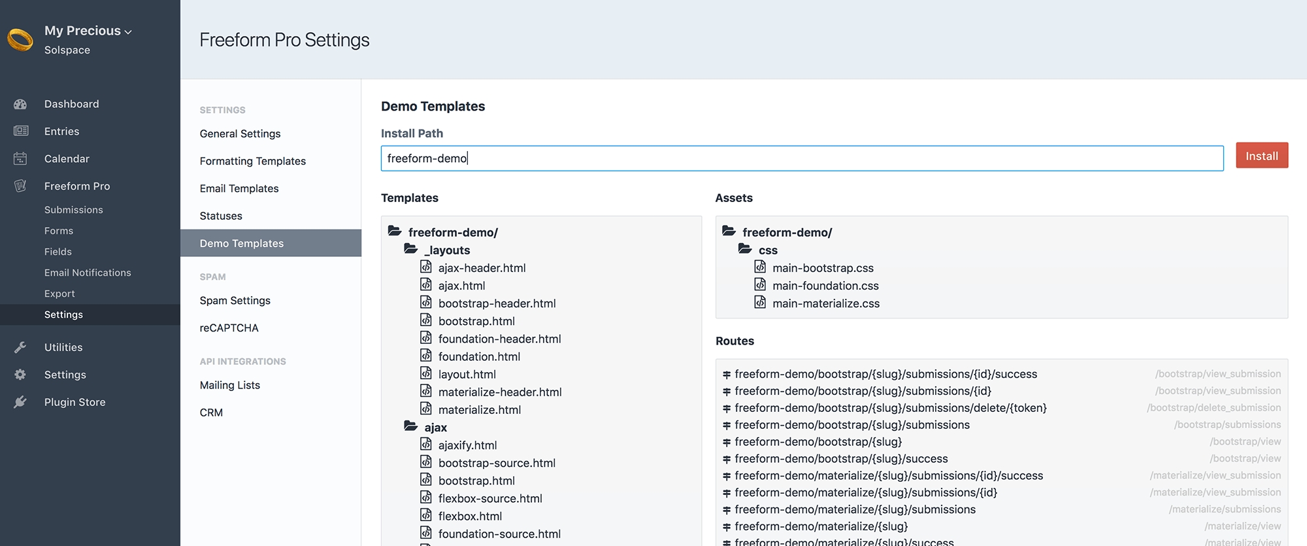Click file icon for ajaxify.html
The width and height of the screenshot is (1307, 546).
coord(426,444)
